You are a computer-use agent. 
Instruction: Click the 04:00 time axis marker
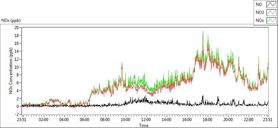(x=64, y=119)
